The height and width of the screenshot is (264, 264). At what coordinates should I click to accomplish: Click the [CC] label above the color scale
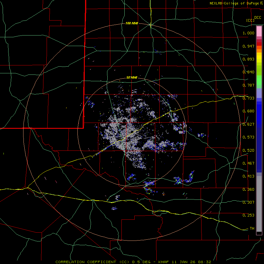tap(250, 20)
